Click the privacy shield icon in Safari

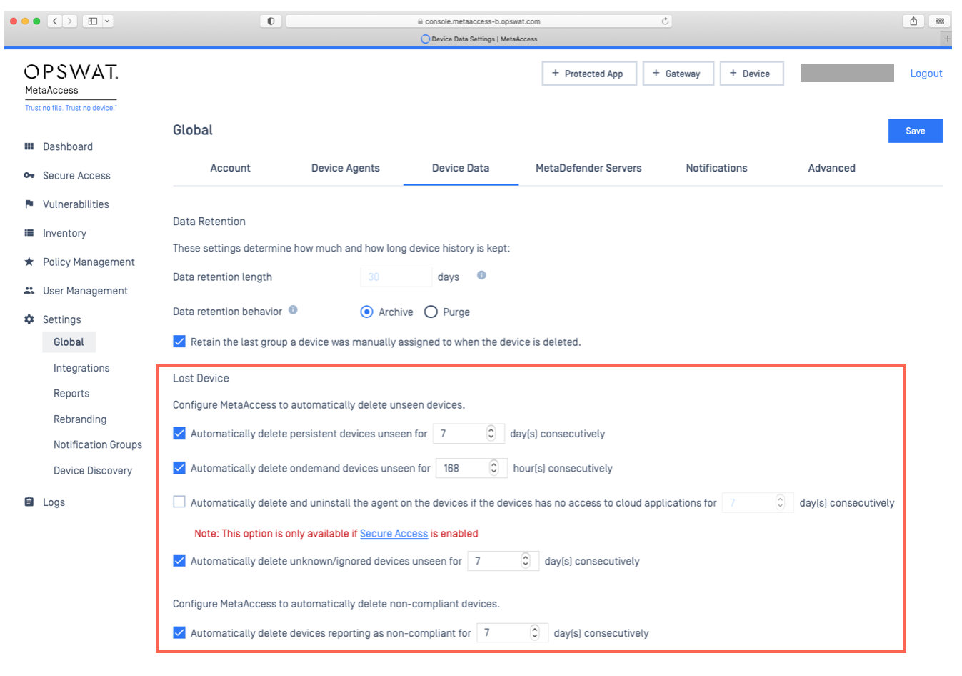(271, 21)
